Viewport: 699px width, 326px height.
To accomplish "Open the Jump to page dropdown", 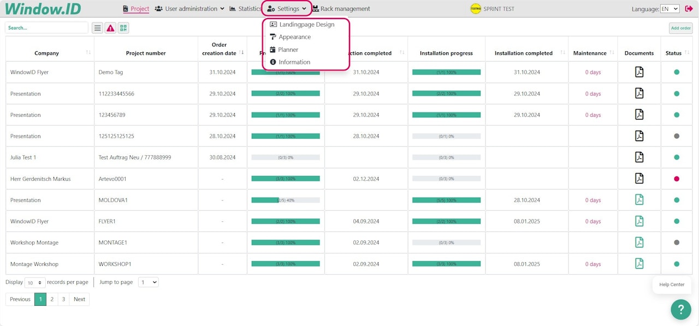I will click(x=147, y=282).
